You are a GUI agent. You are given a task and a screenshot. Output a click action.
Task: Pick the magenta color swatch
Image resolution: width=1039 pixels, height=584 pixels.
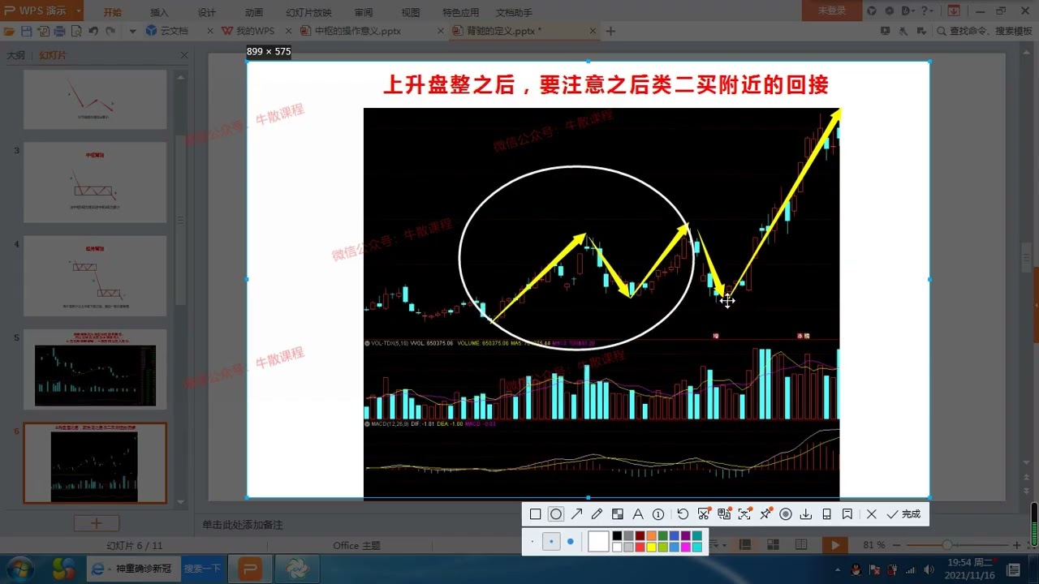point(685,547)
